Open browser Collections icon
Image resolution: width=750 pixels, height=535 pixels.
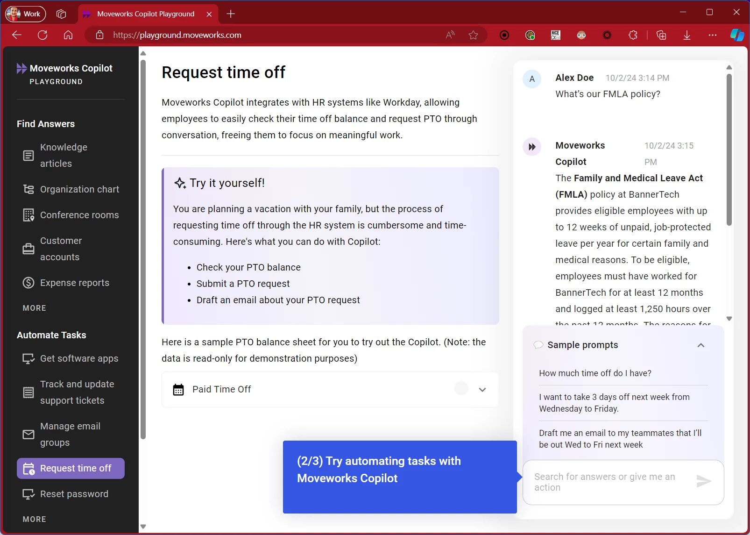[x=661, y=35]
